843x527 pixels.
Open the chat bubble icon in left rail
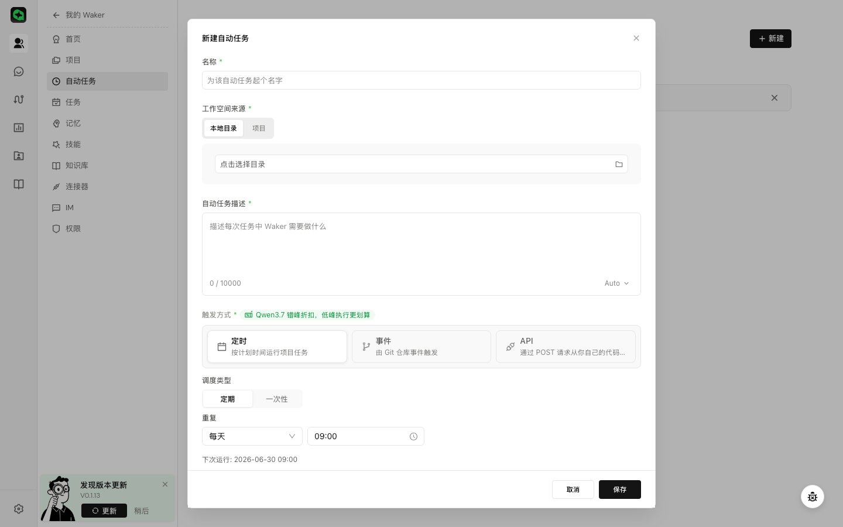[x=19, y=71]
